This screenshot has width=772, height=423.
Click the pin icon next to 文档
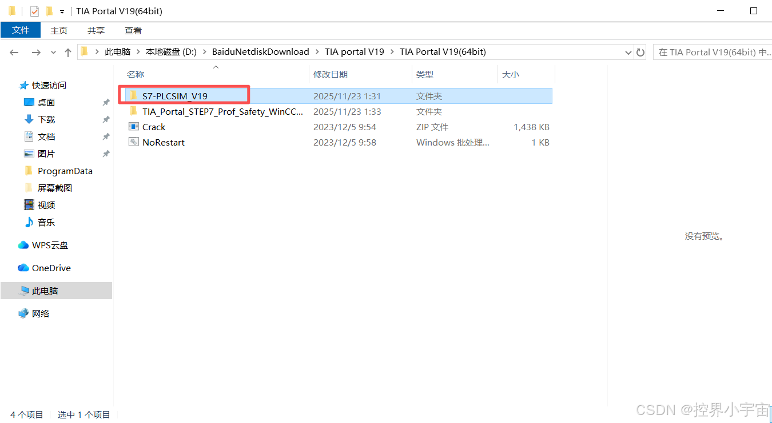point(106,136)
